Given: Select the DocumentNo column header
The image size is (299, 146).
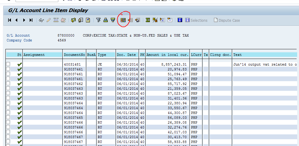Looking at the screenshot, I should pos(74,55).
